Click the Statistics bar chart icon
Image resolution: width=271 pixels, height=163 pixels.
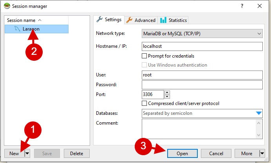[163, 20]
